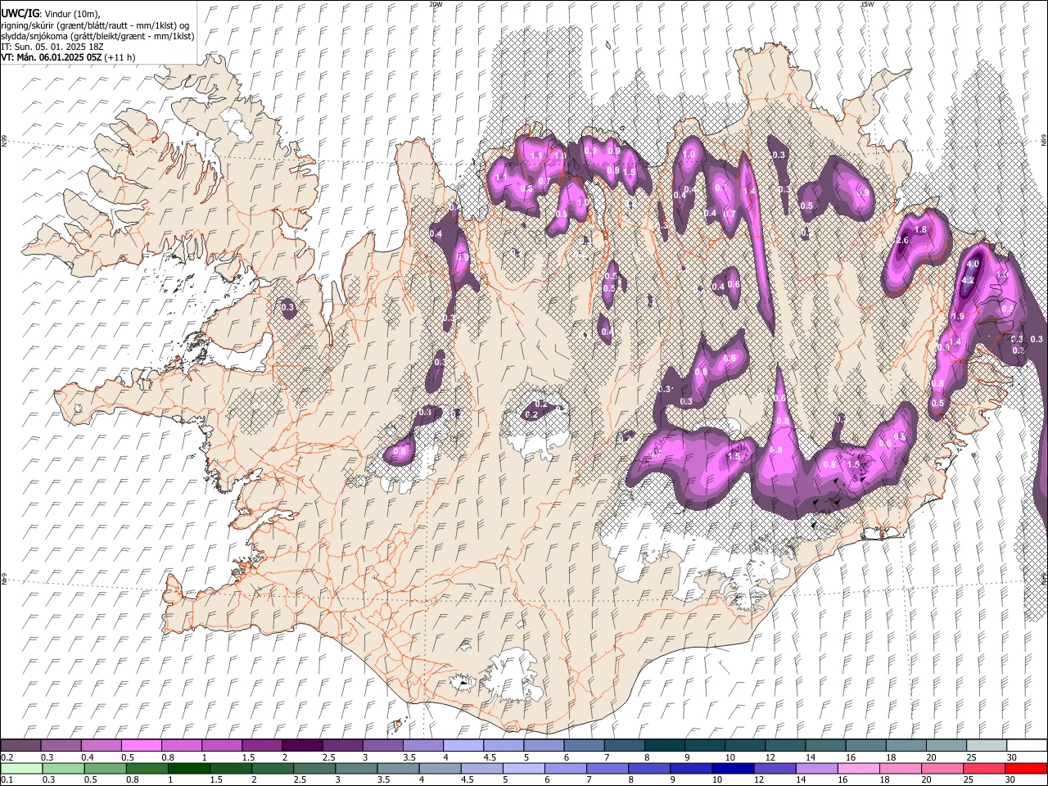1048x786 pixels.
Task: Pick the 6–7 slate blue snow swatch
Action: [583, 745]
